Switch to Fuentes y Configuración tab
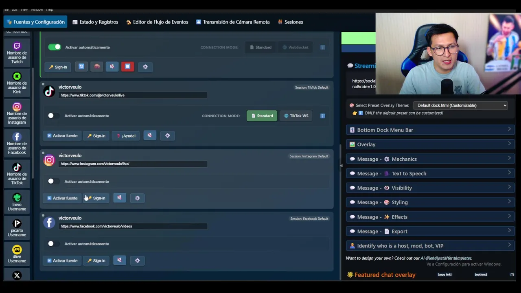 35,22
